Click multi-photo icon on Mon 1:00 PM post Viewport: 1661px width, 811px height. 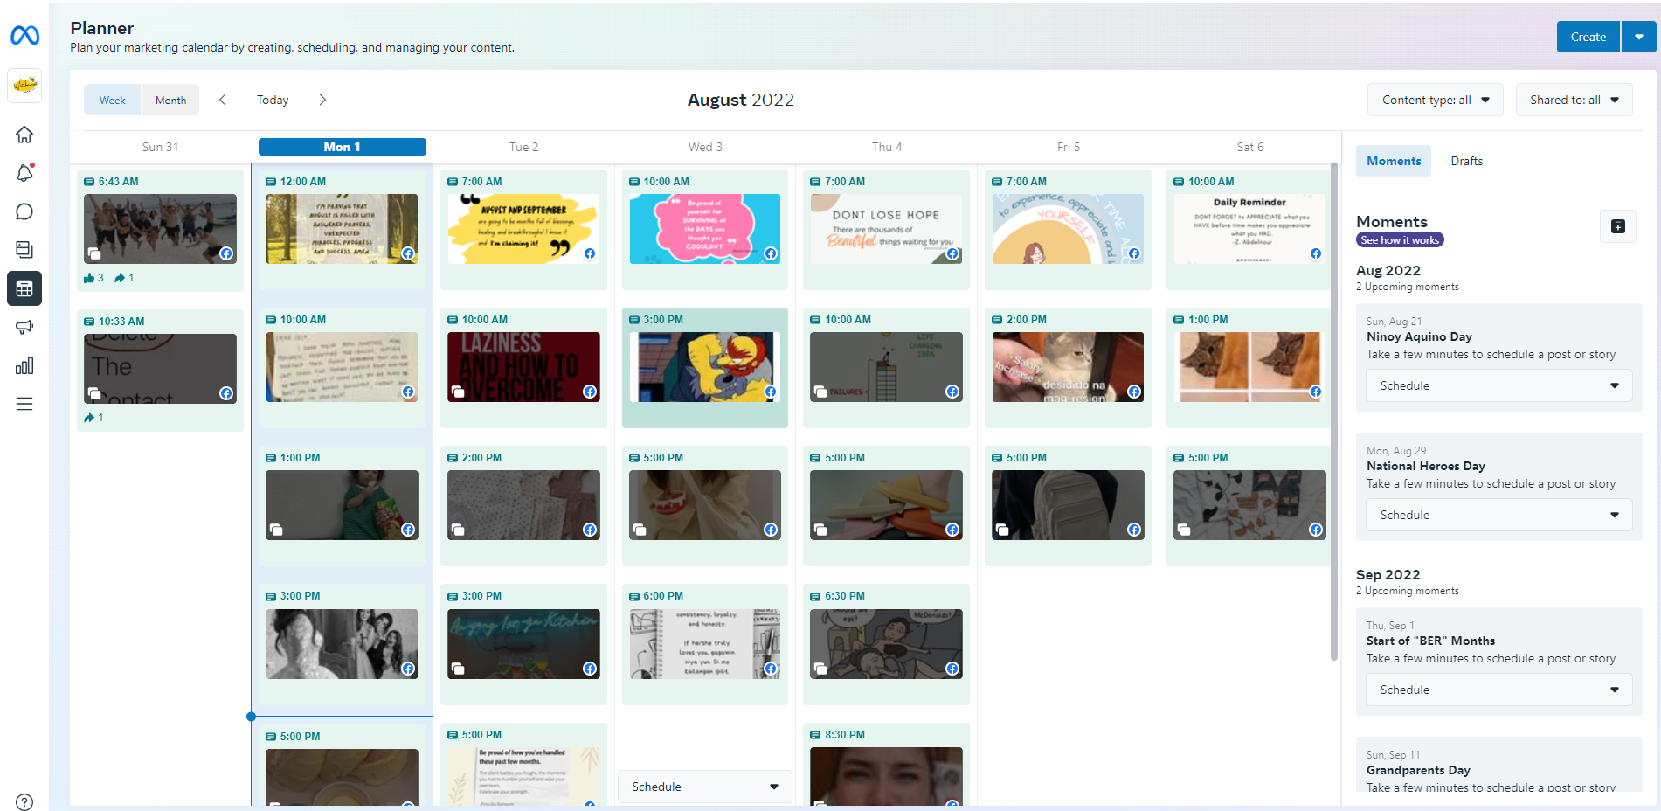(x=276, y=530)
